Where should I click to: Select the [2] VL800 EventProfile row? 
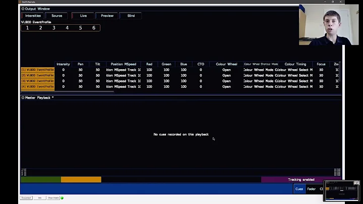tap(37, 75)
